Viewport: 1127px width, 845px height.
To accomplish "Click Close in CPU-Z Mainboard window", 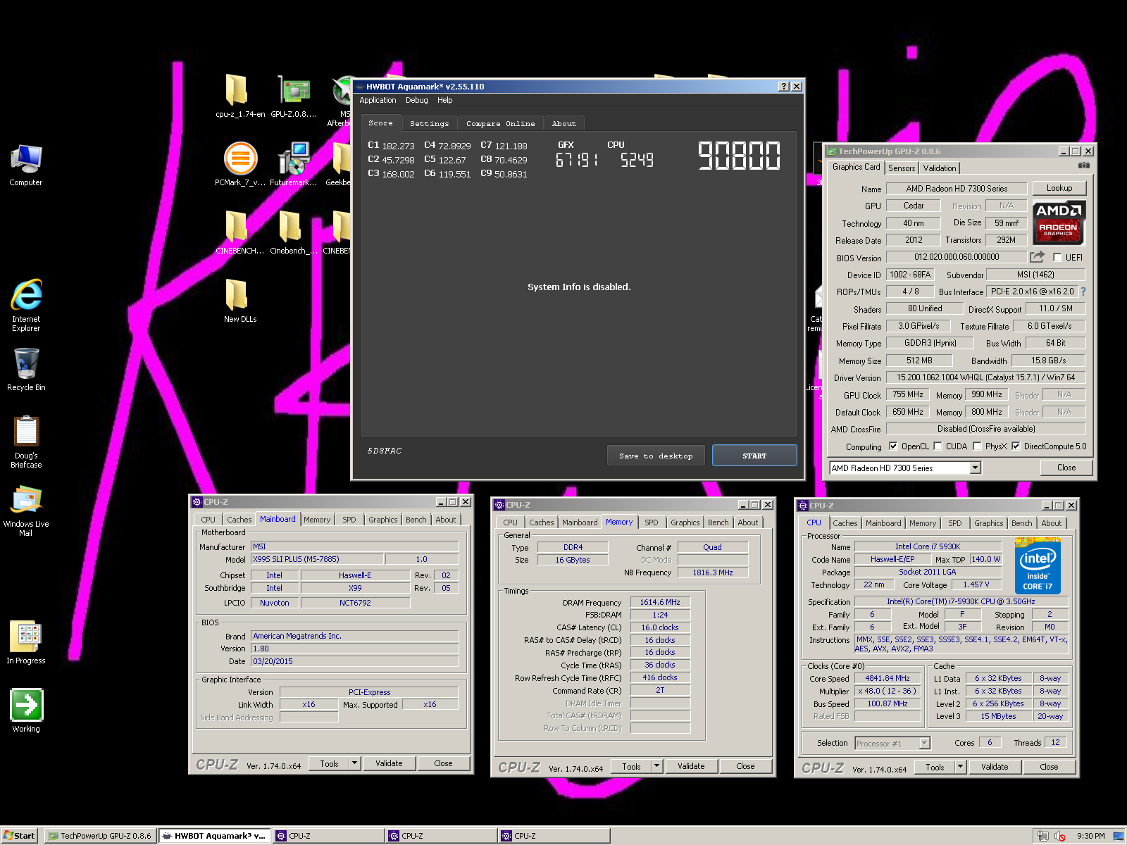I will point(443,763).
